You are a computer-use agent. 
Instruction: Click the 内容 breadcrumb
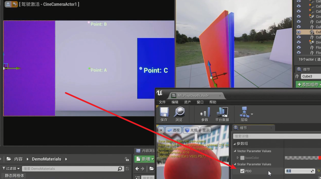point(18,159)
